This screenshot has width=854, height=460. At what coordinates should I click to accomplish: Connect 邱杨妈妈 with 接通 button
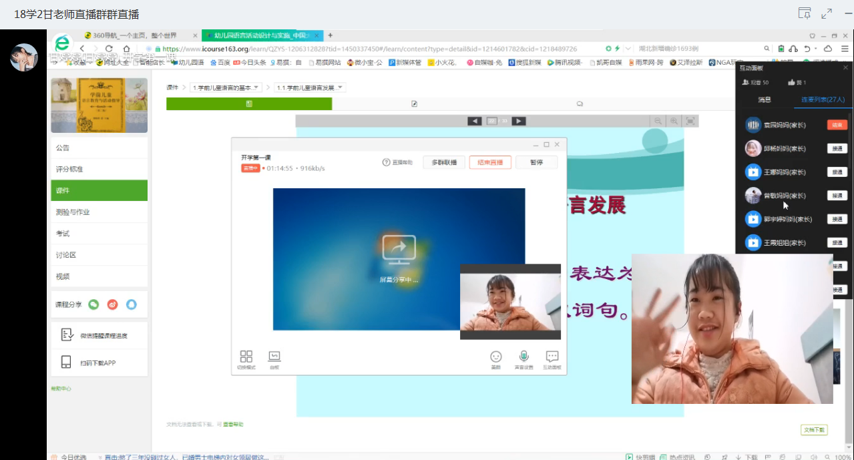coord(837,148)
